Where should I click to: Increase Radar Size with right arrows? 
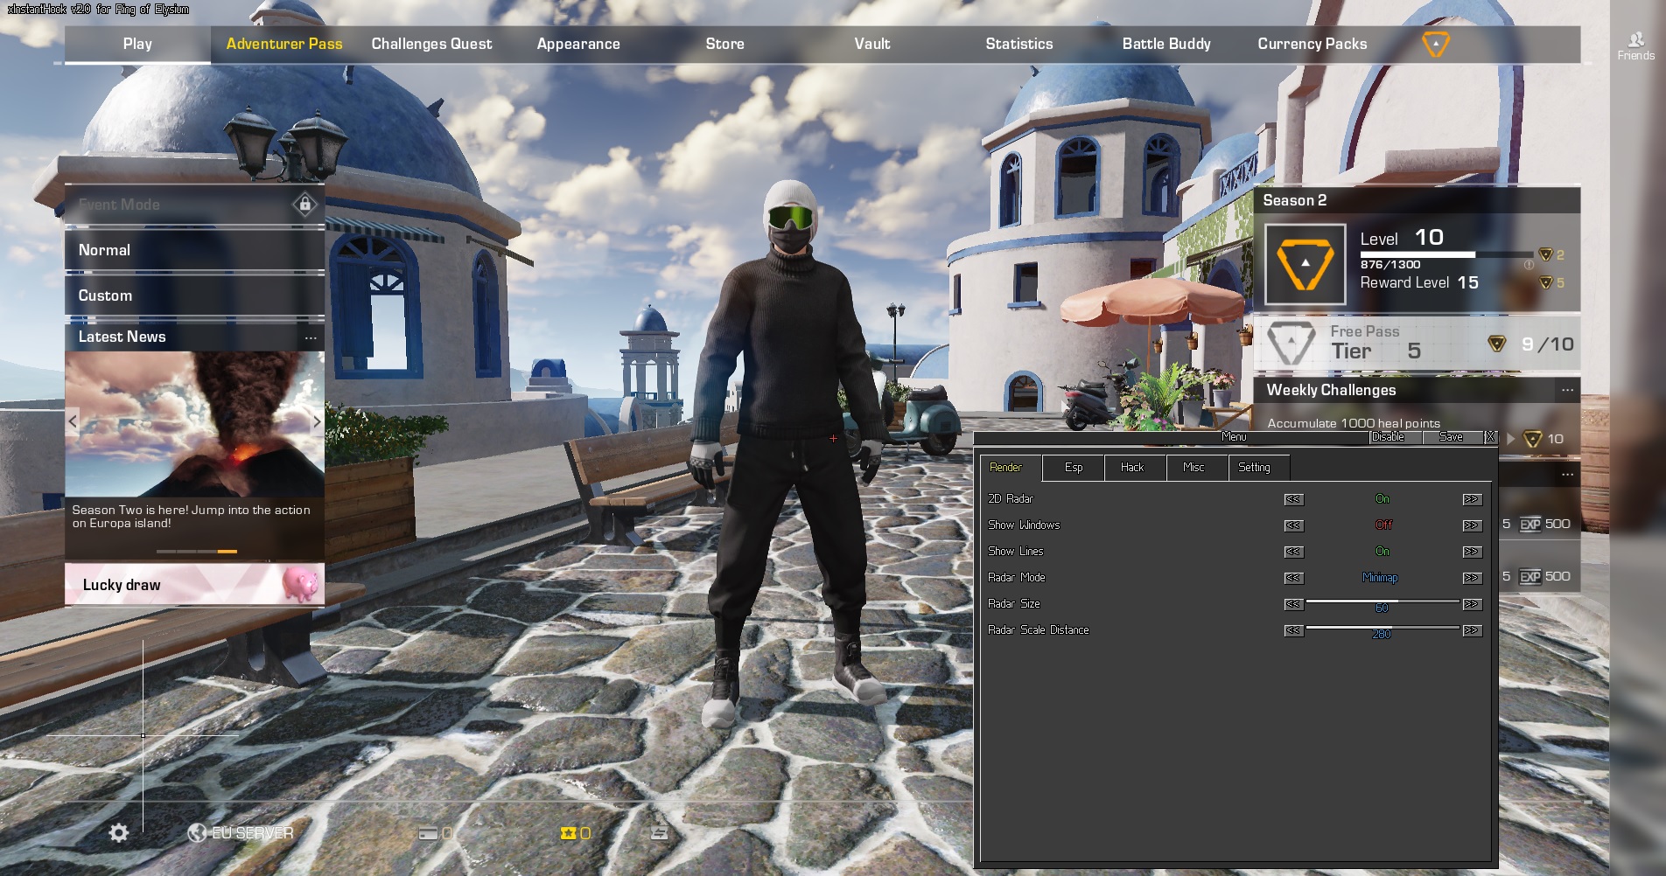point(1472,604)
